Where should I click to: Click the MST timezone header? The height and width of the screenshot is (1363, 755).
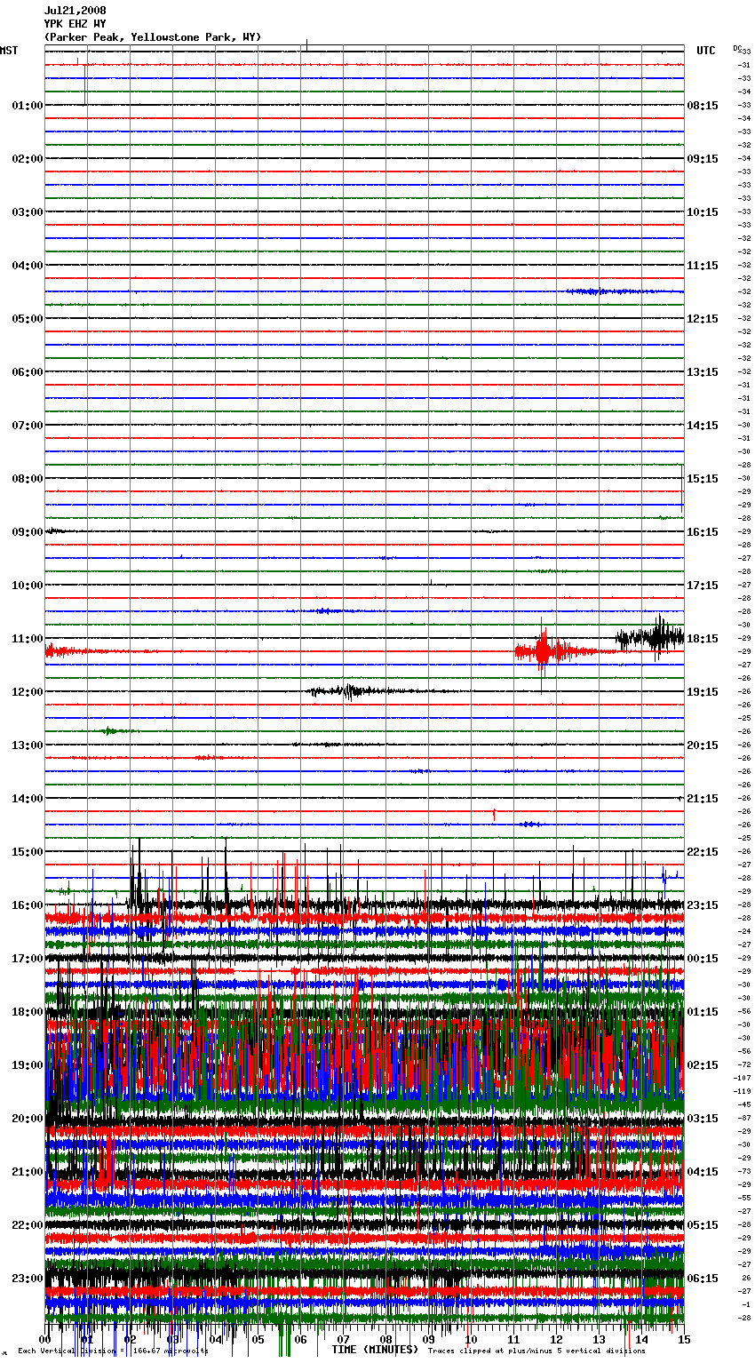pyautogui.click(x=9, y=51)
